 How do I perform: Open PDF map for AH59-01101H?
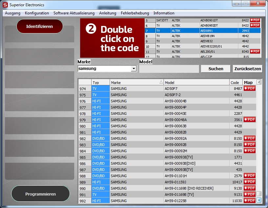tap(249, 176)
